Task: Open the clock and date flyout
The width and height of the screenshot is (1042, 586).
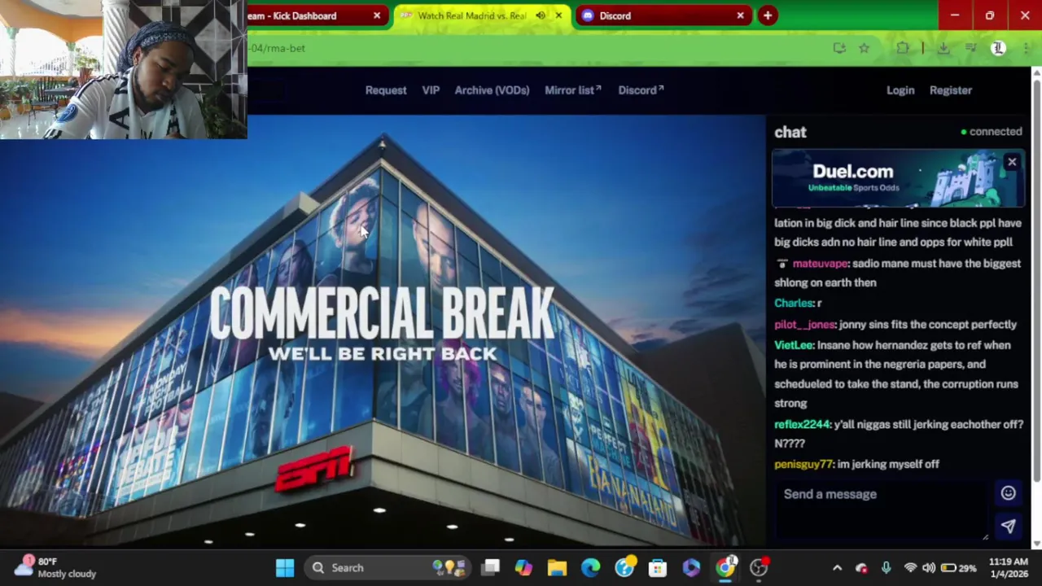Action: [x=1008, y=567]
